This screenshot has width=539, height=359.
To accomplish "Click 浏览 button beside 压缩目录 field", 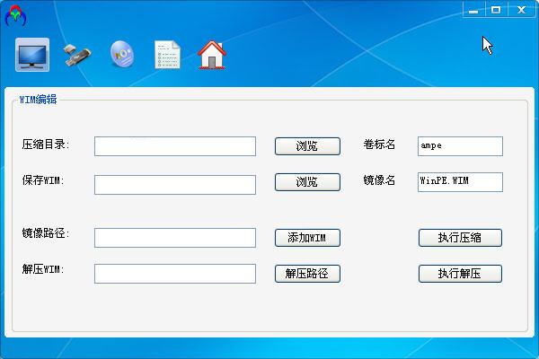I will [307, 146].
